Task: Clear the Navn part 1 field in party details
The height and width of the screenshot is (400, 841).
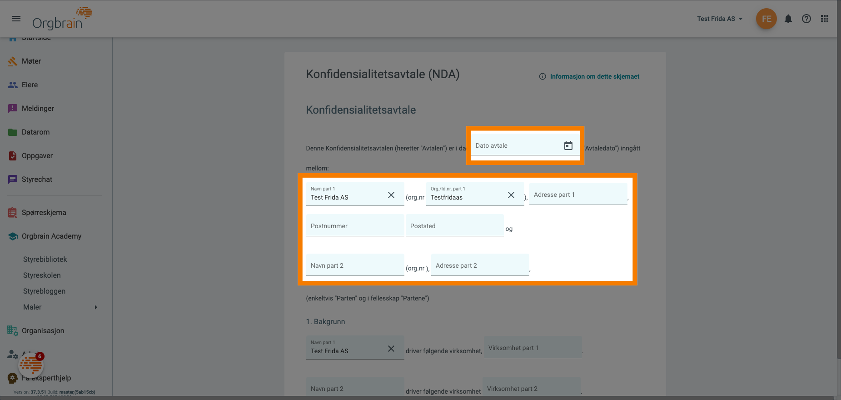Action: tap(391, 195)
